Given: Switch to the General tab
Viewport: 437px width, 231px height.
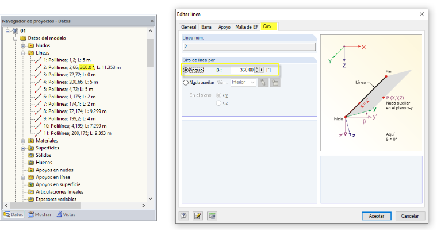Looking at the screenshot, I should tap(189, 27).
